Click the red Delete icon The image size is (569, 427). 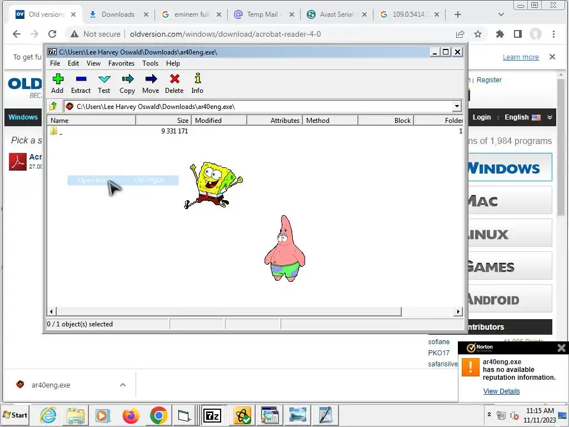coord(174,84)
